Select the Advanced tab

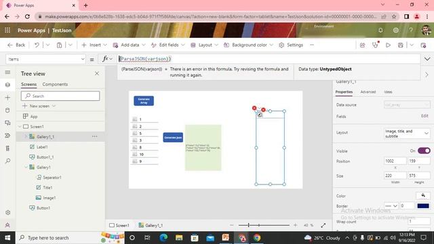click(x=368, y=92)
